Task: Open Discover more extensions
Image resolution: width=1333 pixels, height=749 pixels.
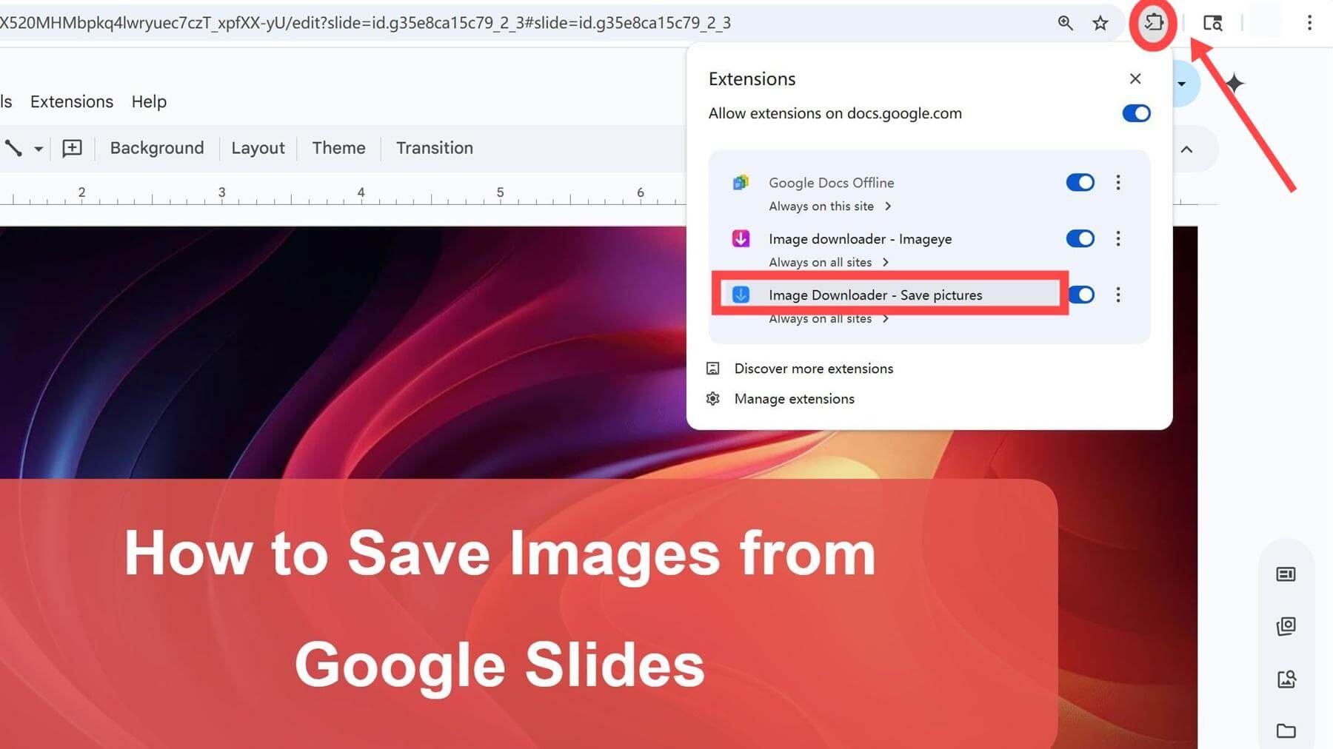Action: click(x=813, y=369)
